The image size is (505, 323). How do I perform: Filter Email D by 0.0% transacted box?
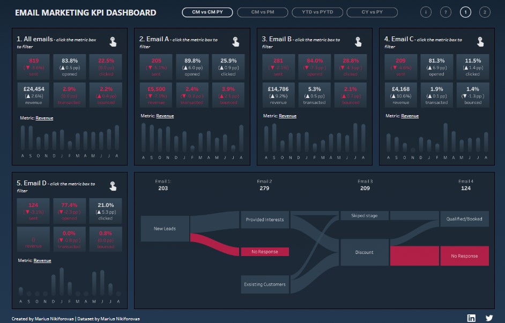point(70,239)
